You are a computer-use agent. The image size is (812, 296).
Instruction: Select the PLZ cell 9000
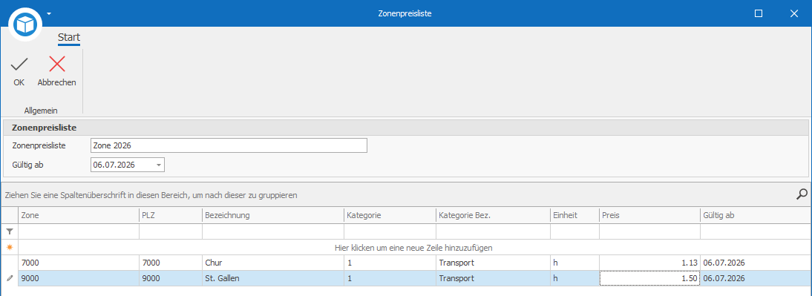pyautogui.click(x=171, y=278)
